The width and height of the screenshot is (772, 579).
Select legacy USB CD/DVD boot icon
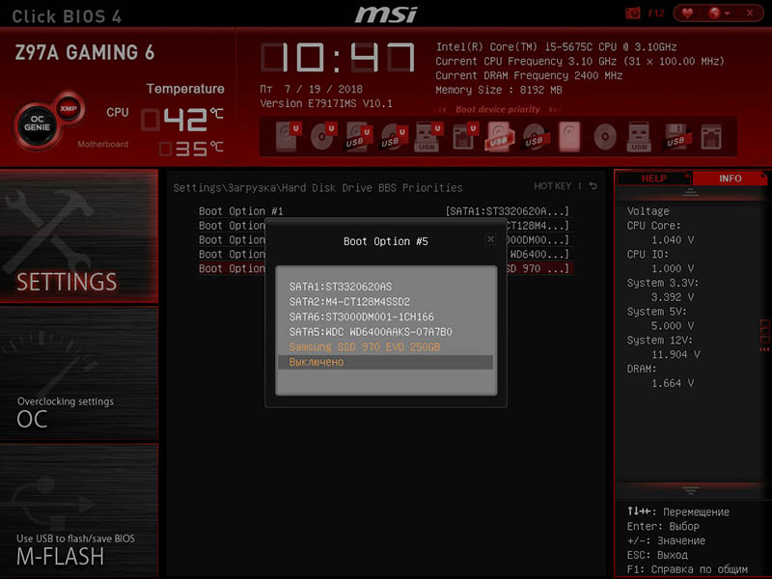535,136
